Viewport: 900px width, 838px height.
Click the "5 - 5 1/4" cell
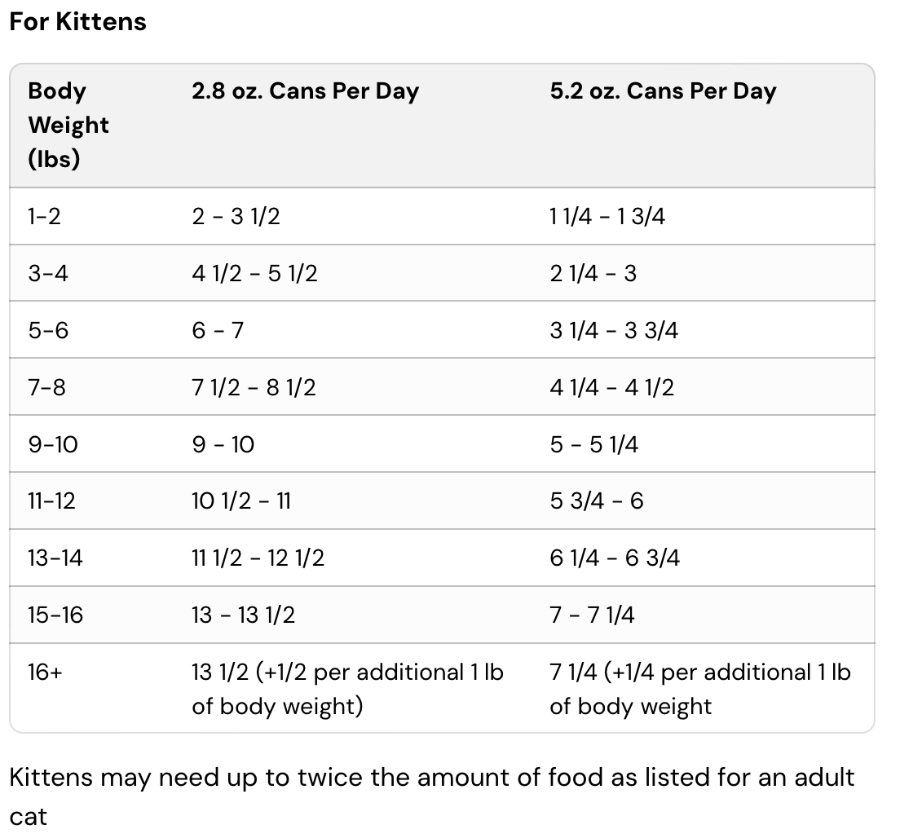593,444
